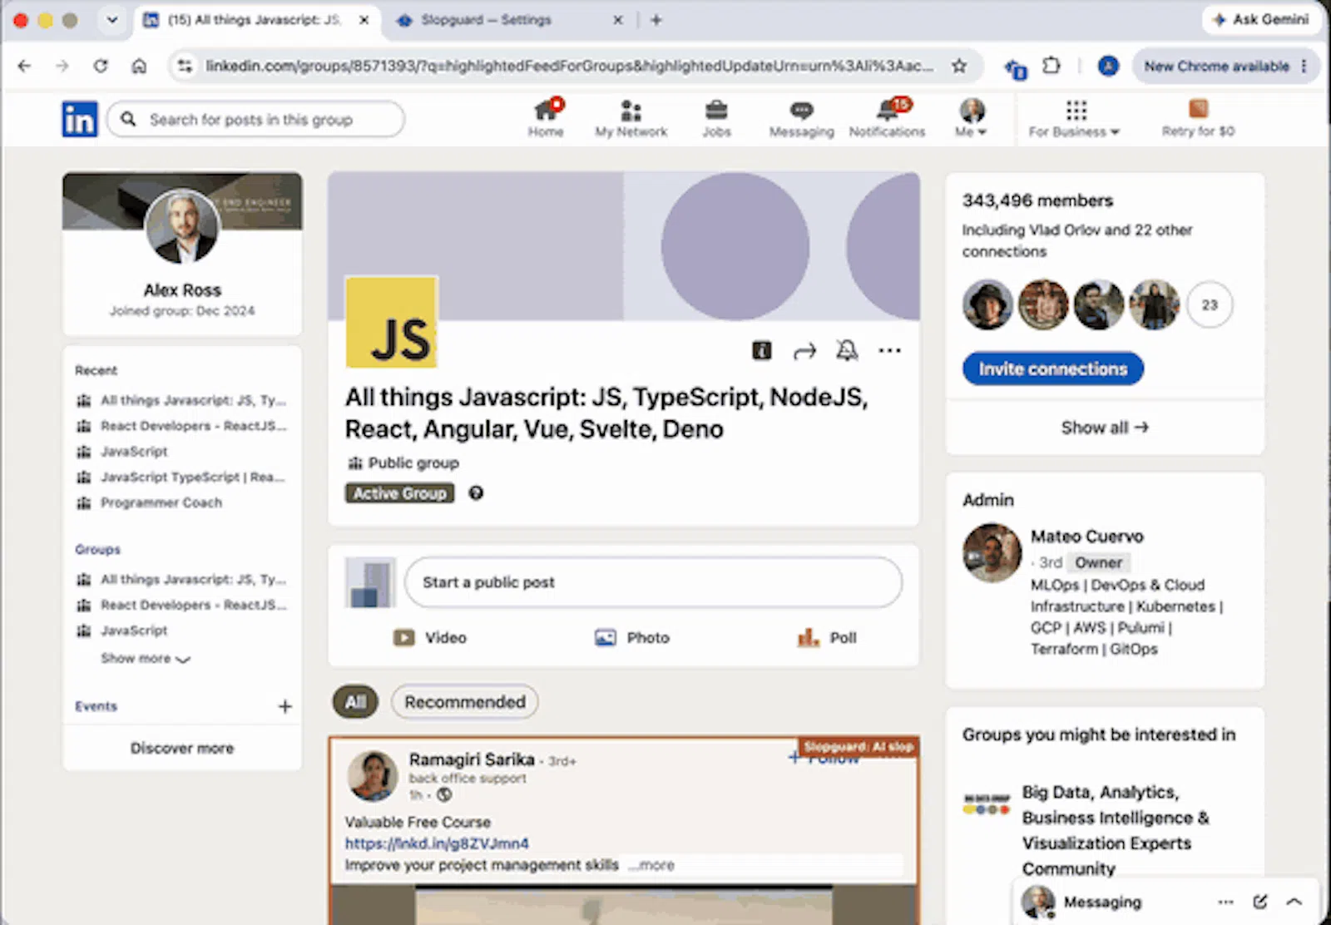Click the browser Forward arrow

[62, 66]
